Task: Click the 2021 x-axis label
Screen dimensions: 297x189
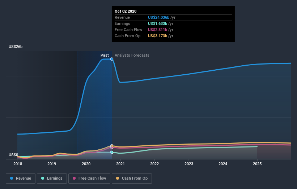Action: pyautogui.click(x=120, y=164)
